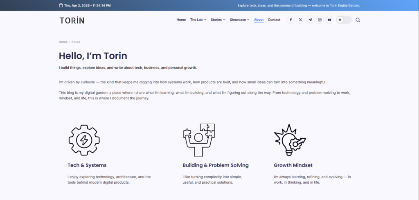419x200 pixels.
Task: Click the calendar icon beside the date
Action: 61,6
